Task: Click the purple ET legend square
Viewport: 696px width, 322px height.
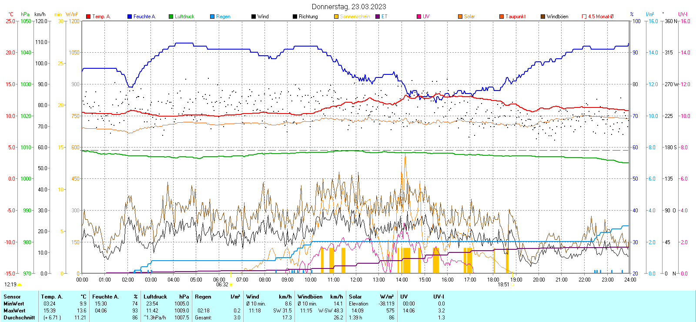Action: [378, 17]
